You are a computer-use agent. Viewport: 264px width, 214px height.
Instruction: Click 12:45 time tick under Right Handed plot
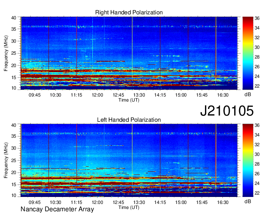pos(118,95)
